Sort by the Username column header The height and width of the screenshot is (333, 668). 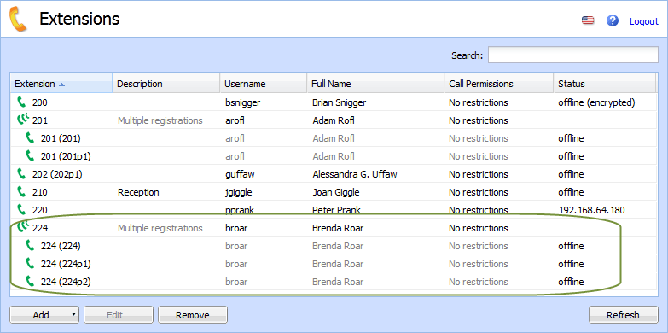tap(264, 84)
